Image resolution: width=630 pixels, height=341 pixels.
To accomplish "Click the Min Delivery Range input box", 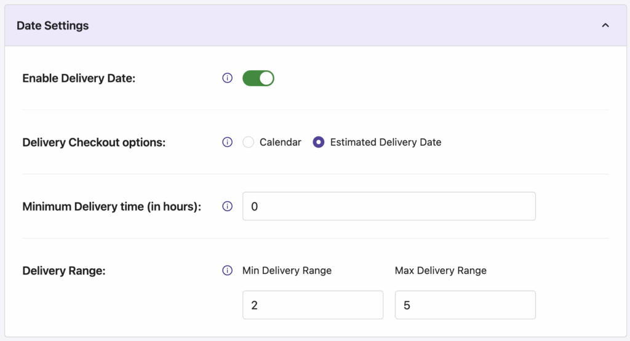I will 313,305.
